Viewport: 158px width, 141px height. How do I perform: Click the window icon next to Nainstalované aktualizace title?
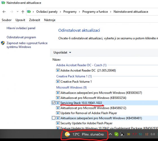point(3,3)
